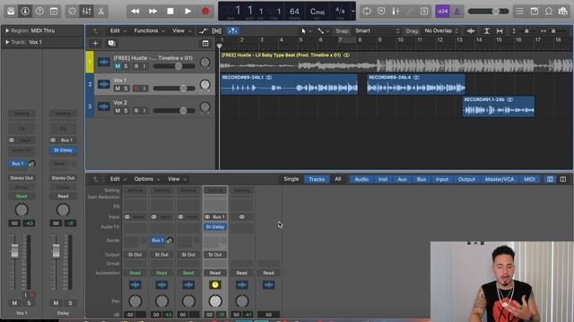Expand the Region MIDI Thru disclosure triangle
Screen dimensions: 574x322
coord(7,30)
